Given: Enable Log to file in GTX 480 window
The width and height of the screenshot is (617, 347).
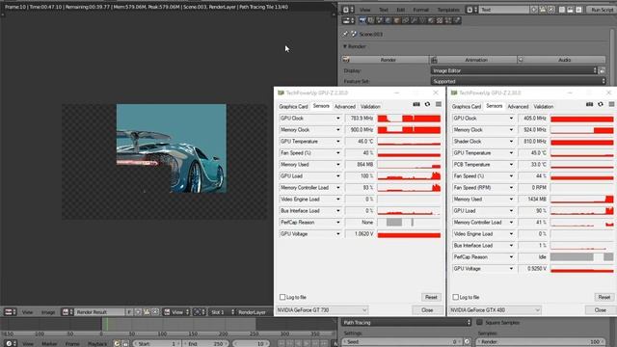Looking at the screenshot, I should point(455,297).
